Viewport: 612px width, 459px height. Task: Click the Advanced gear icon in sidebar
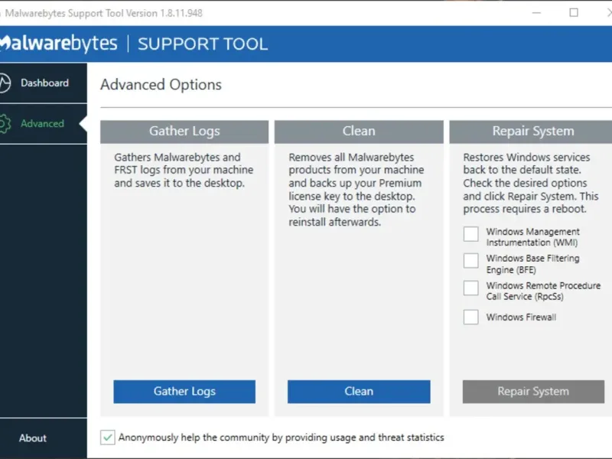coord(4,123)
